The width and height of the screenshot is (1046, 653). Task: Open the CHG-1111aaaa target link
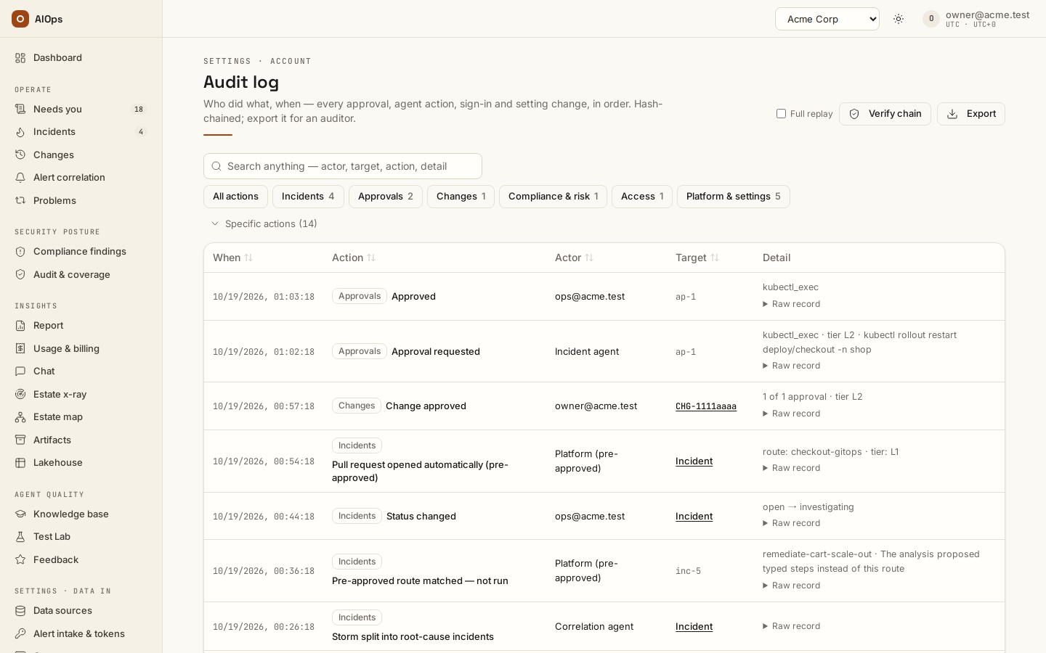pos(706,406)
